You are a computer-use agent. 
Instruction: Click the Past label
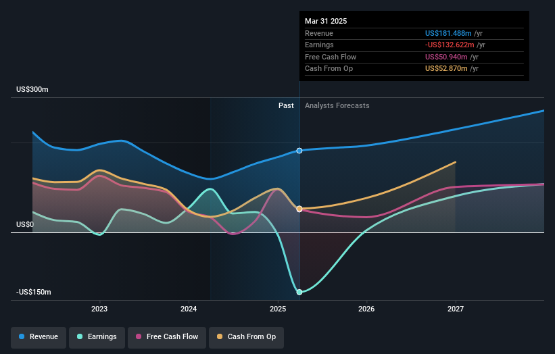286,106
